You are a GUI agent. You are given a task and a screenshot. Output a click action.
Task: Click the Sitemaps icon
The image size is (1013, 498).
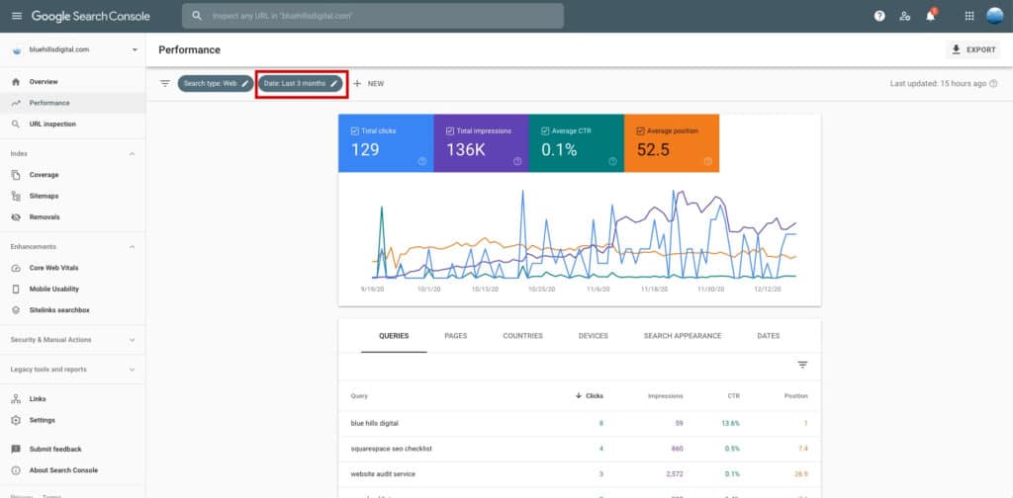tap(16, 196)
